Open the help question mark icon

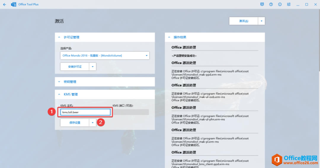271,4
